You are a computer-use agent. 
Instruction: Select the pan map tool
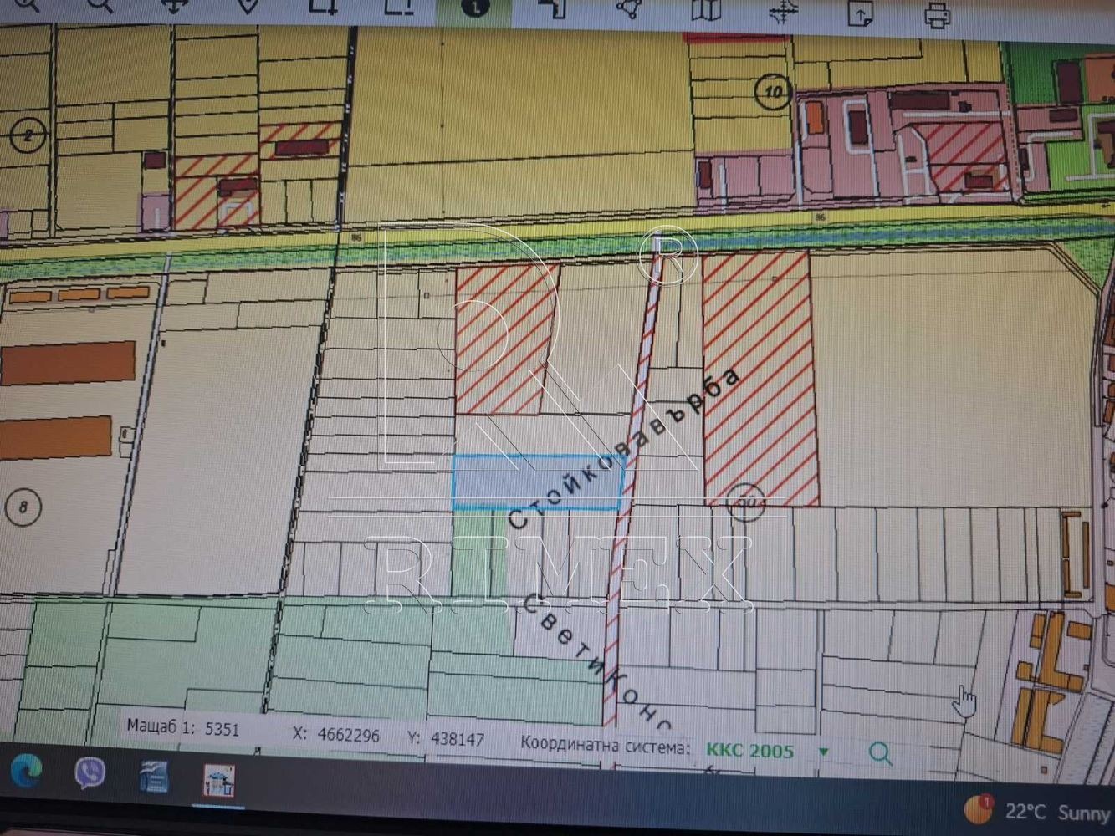click(174, 7)
